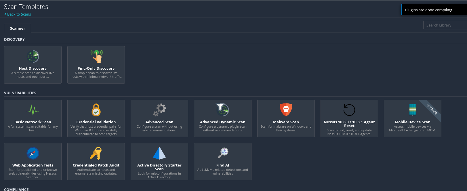This screenshot has height=191, width=467.
Task: Click the Web Application Tests compass icon
Action: 33,153
